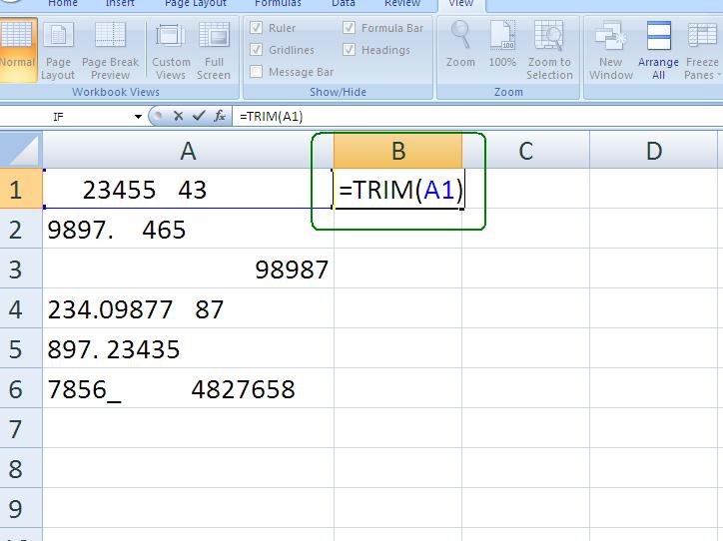Click Zoom to Selection

(x=549, y=51)
